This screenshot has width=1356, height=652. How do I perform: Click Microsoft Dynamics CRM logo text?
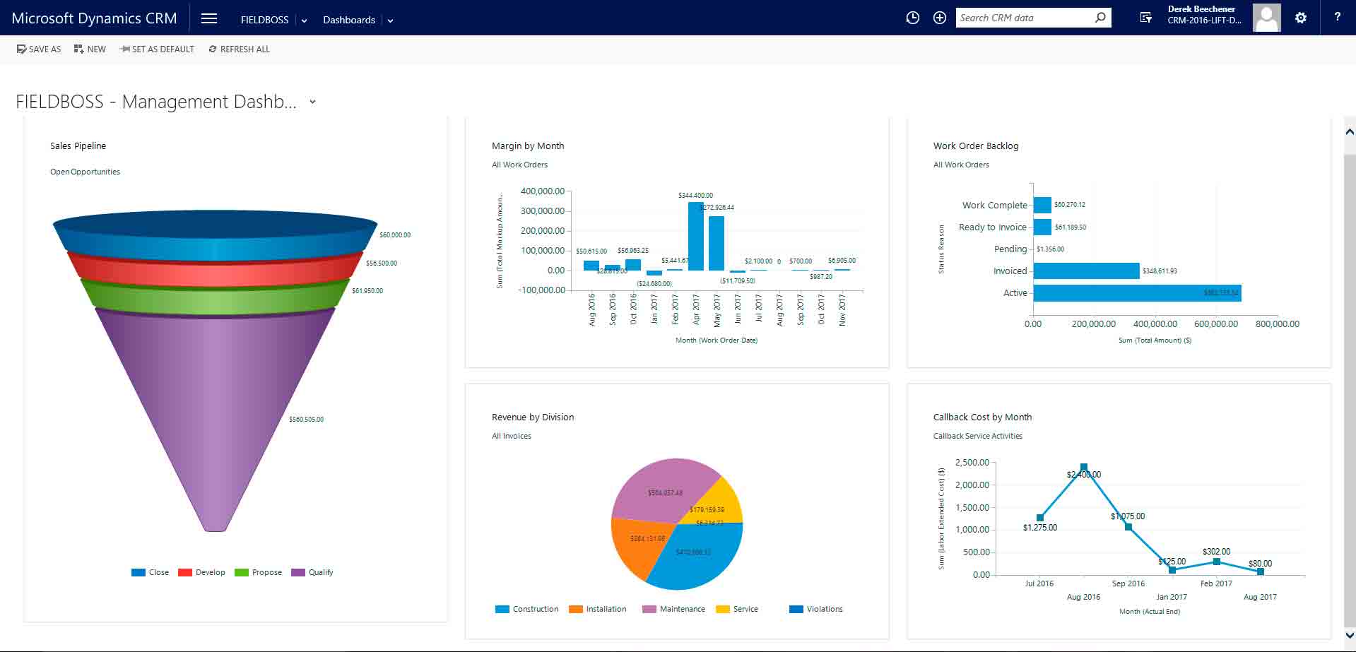(94, 18)
